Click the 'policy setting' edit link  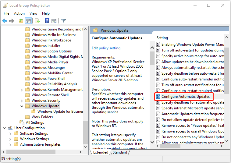tap(110, 48)
